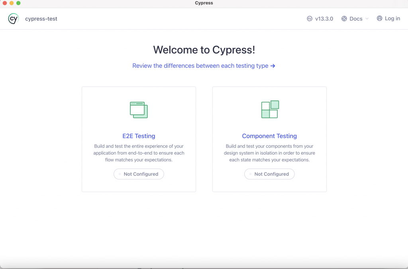The image size is (408, 269).
Task: Click the Component Testing description text
Action: click(x=269, y=153)
